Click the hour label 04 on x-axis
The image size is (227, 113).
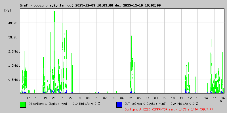click(x=122, y=98)
